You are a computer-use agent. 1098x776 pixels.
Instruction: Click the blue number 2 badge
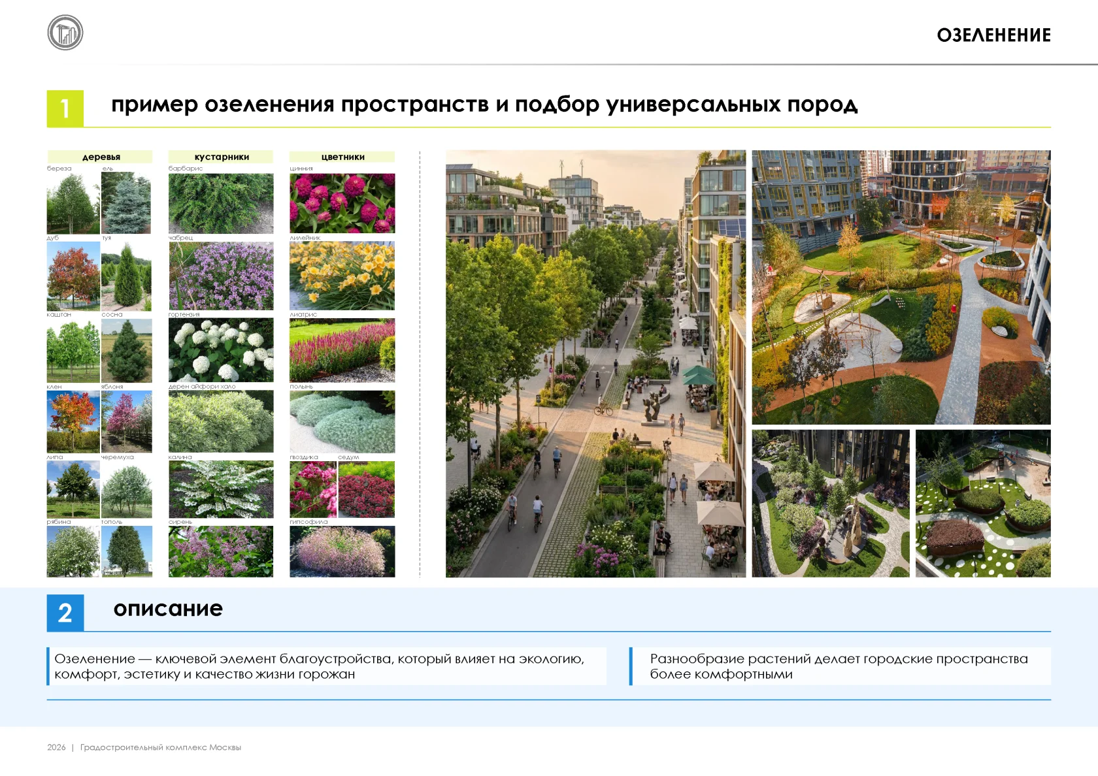[x=65, y=613]
